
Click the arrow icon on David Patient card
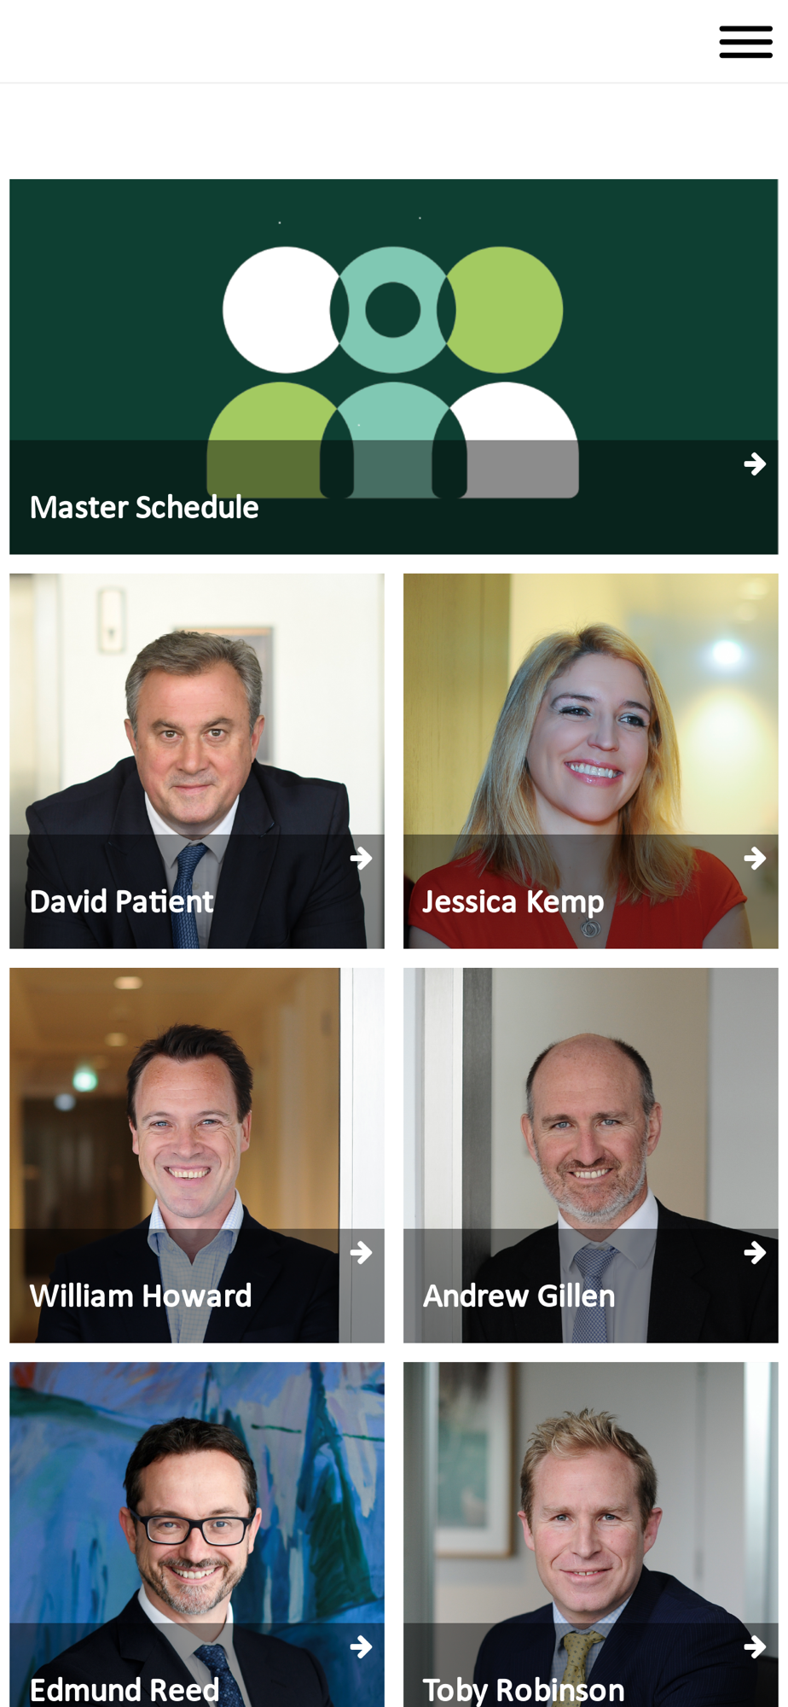click(x=361, y=859)
